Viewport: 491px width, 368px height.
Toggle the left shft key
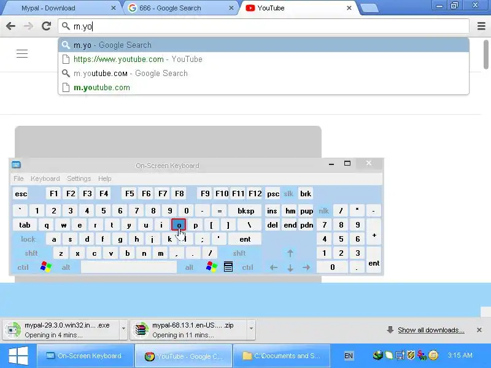31,253
